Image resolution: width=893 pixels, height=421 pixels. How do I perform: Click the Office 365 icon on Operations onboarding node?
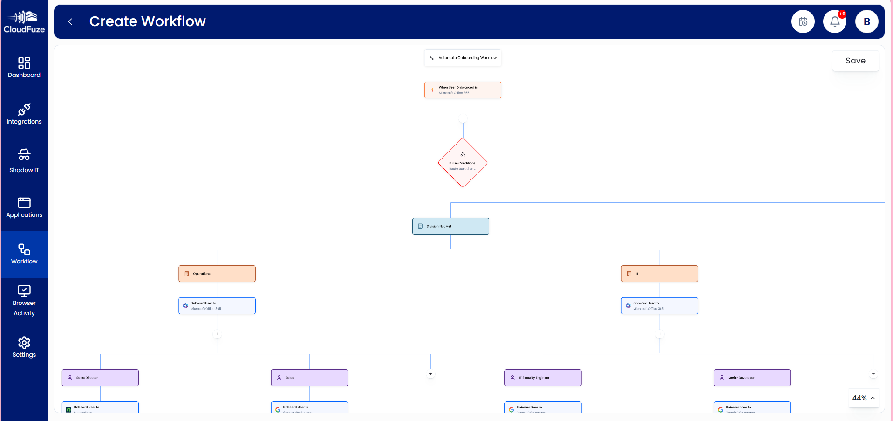[x=185, y=305]
